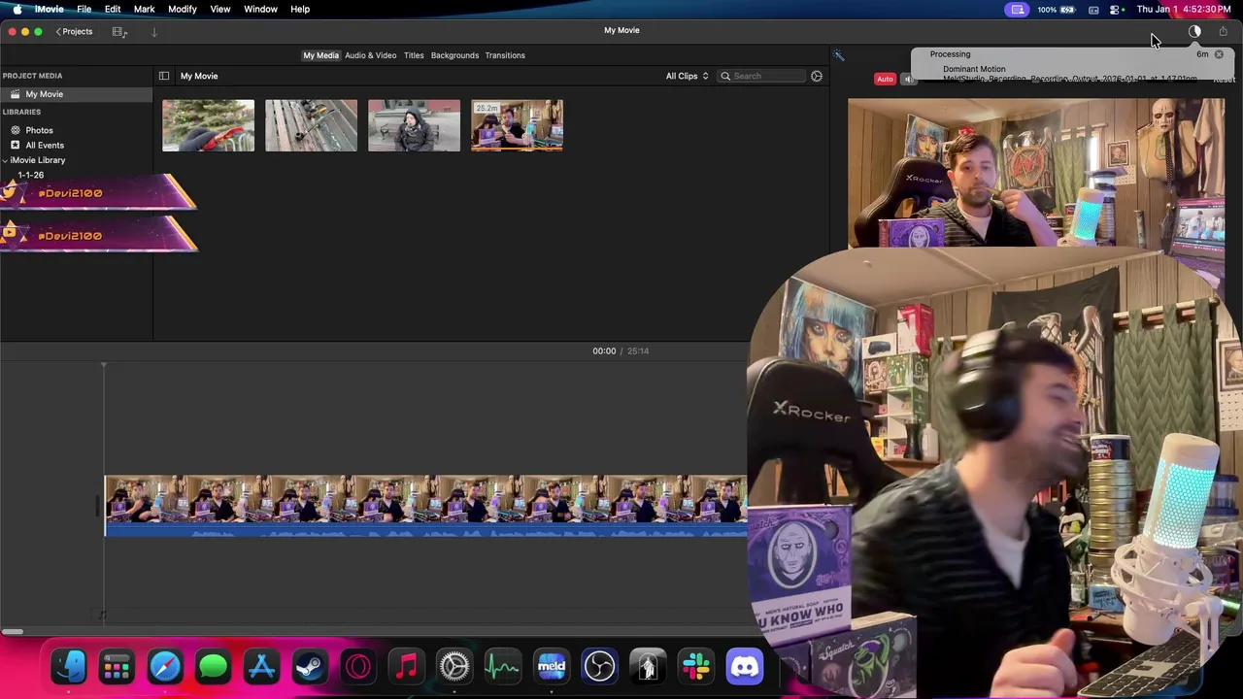Screen dimensions: 1243x699
Task: Open the Edit menu
Action: pos(113,9)
